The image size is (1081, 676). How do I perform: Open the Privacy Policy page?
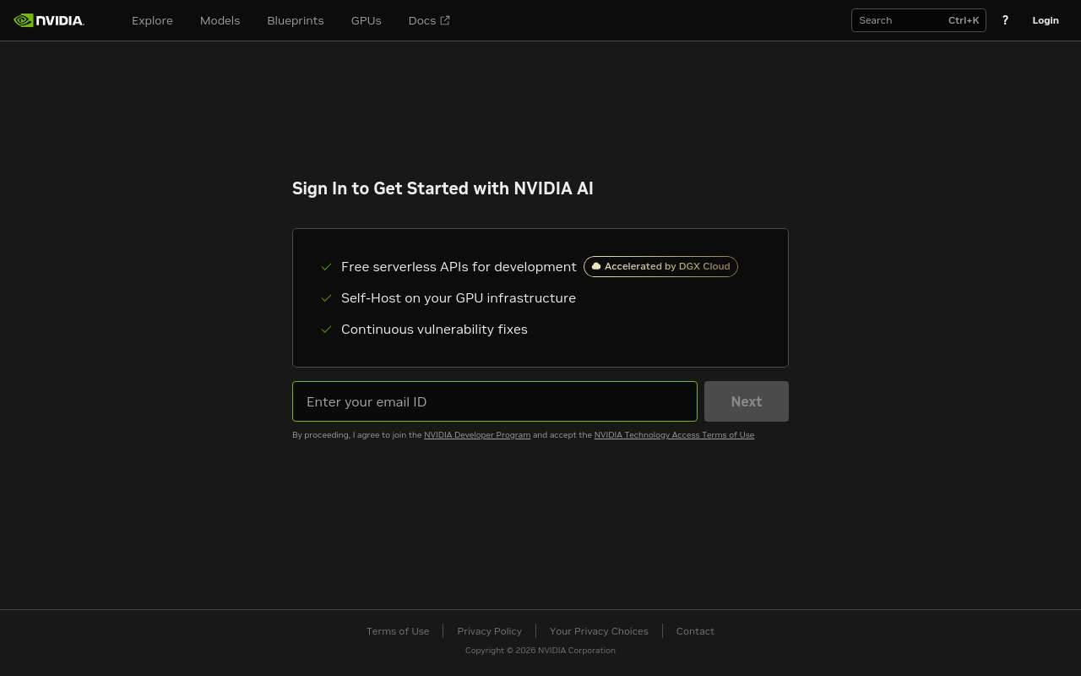click(x=489, y=630)
